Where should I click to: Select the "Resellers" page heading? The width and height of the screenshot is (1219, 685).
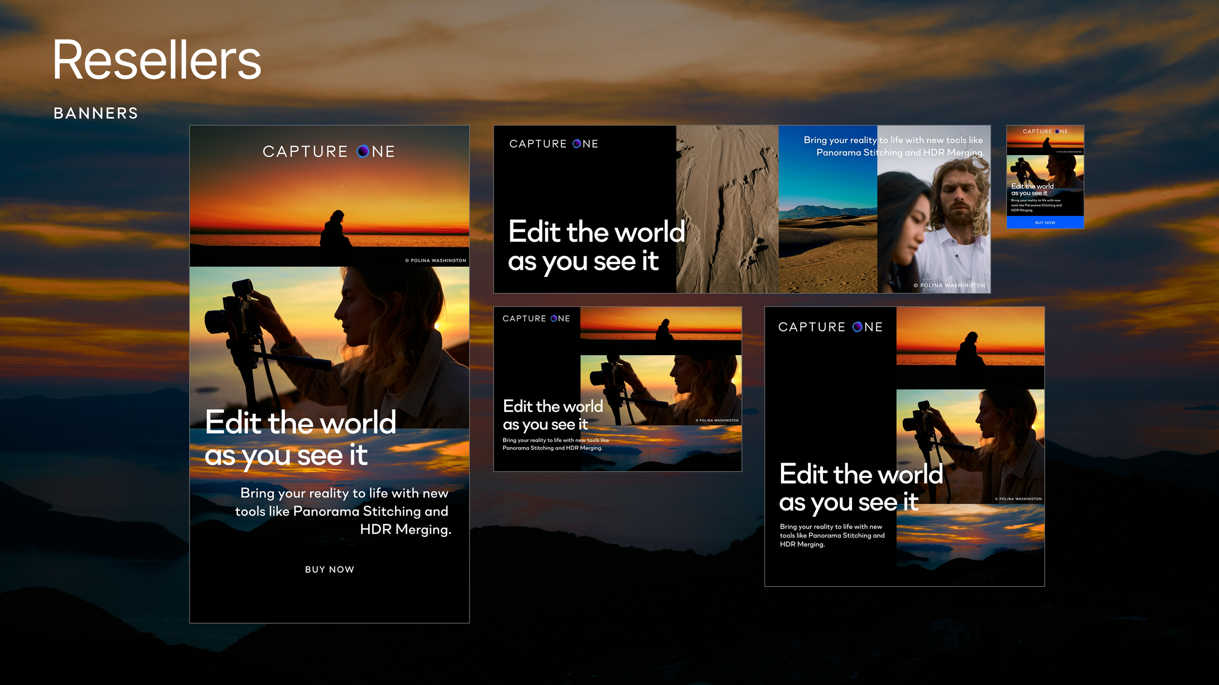point(157,60)
